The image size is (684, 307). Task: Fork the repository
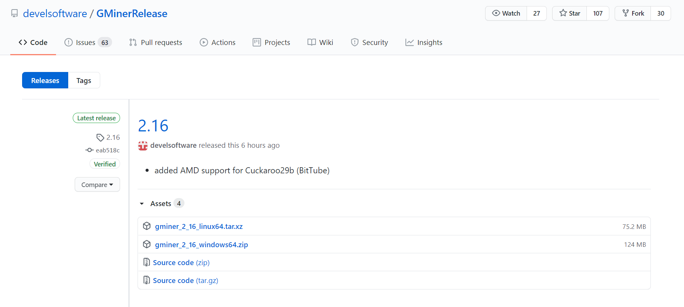point(633,13)
